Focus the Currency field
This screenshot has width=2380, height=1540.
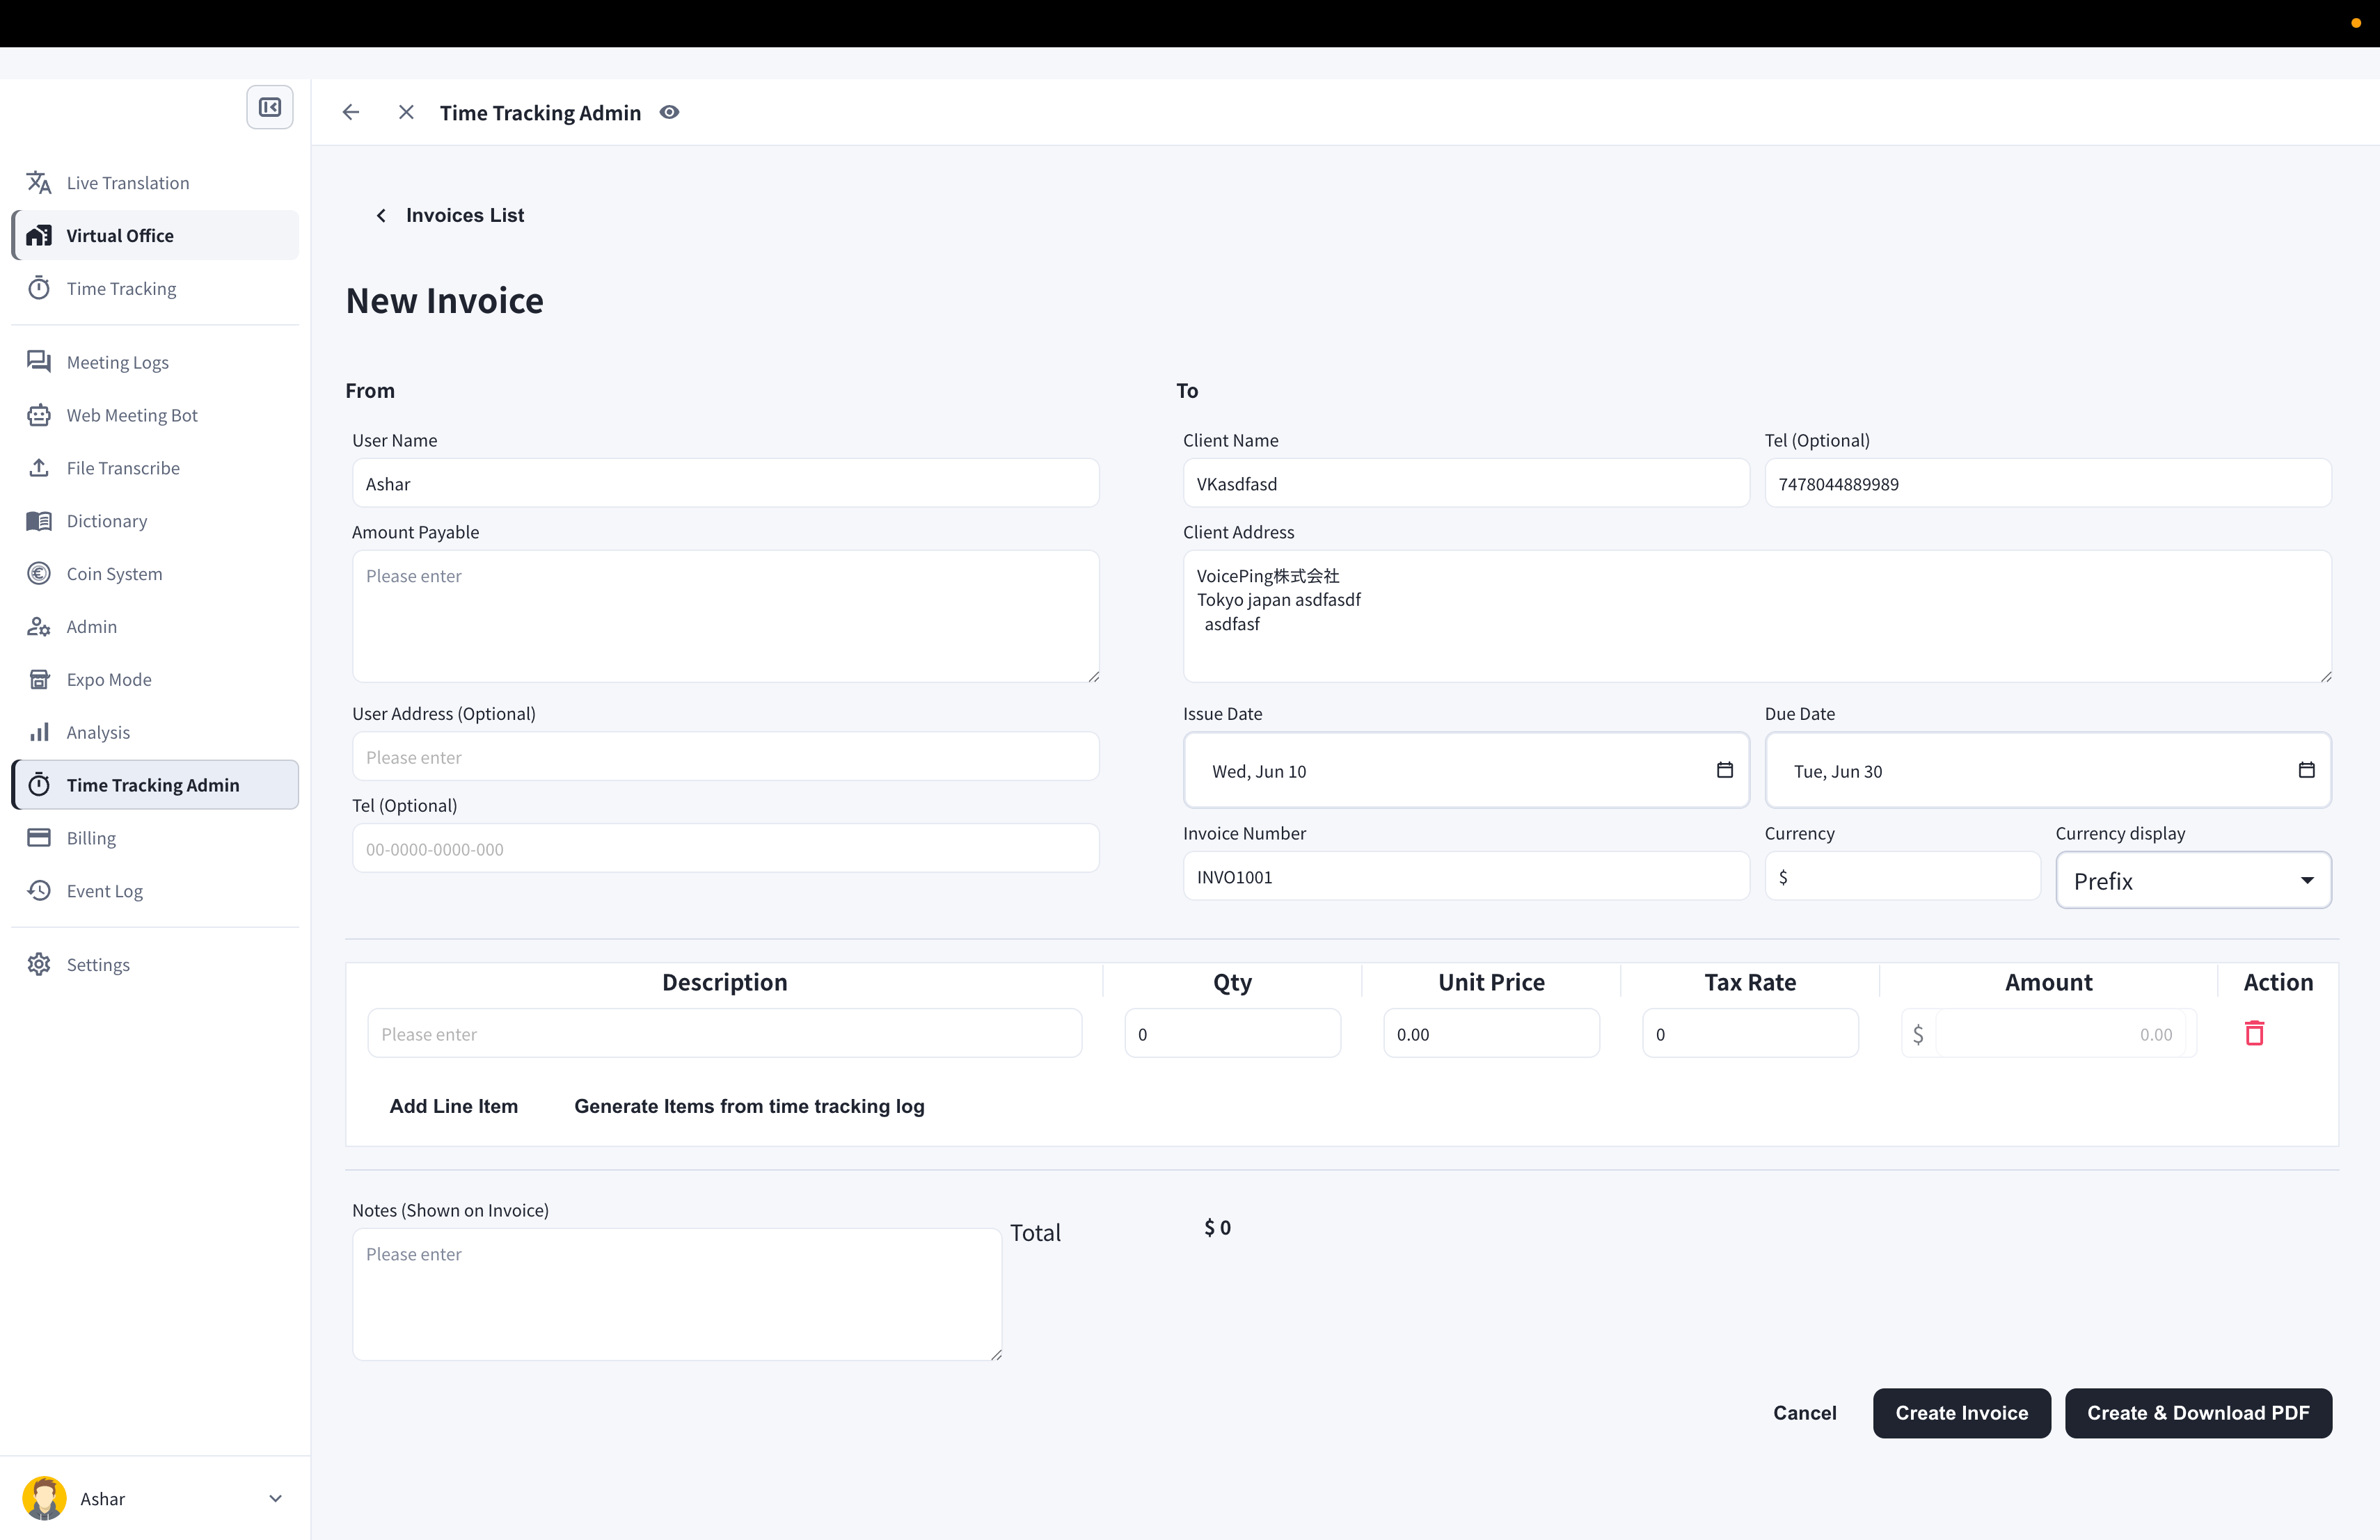pyautogui.click(x=1902, y=877)
